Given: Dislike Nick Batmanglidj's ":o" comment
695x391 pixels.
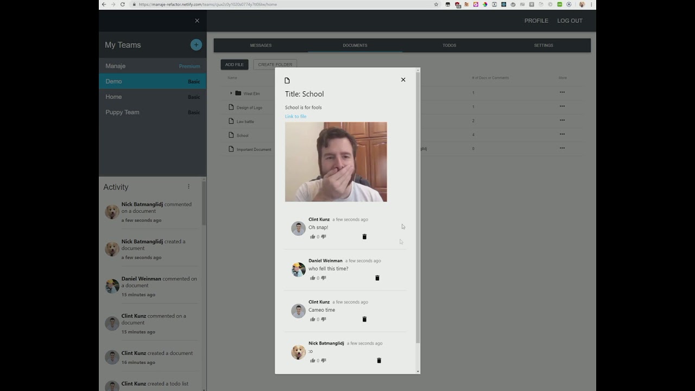Looking at the screenshot, I should point(324,361).
